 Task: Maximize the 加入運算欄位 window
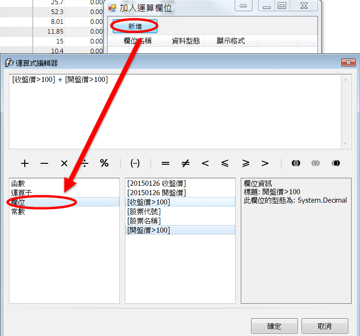[282, 6]
